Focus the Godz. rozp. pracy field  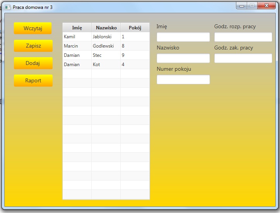tap(243, 37)
